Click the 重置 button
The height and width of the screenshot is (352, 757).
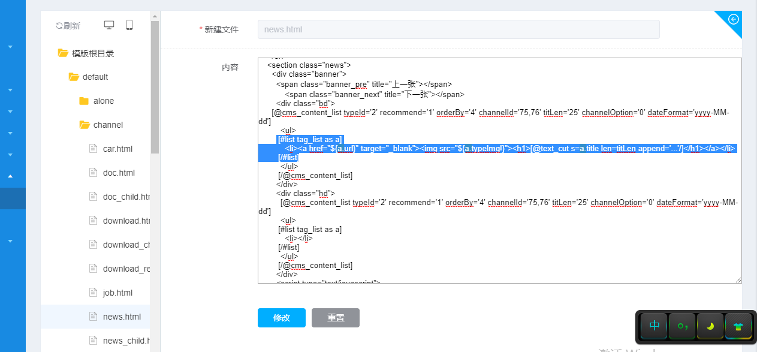pyautogui.click(x=336, y=318)
